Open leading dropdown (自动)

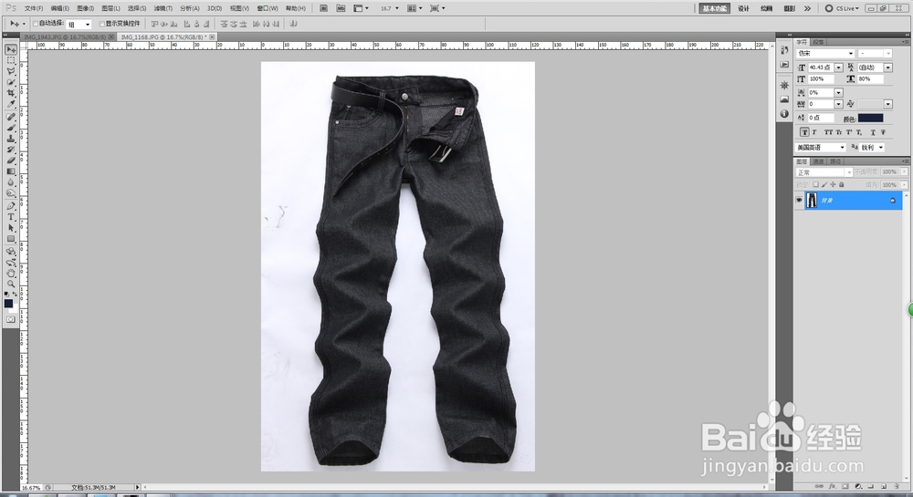point(888,67)
